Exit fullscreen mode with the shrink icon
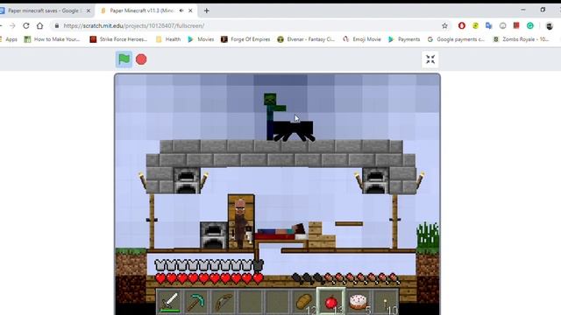The image size is (561, 315). pyautogui.click(x=430, y=59)
